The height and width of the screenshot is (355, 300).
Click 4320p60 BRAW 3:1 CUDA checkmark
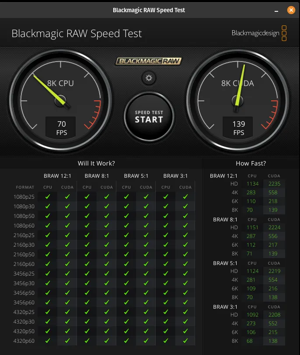click(x=185, y=341)
